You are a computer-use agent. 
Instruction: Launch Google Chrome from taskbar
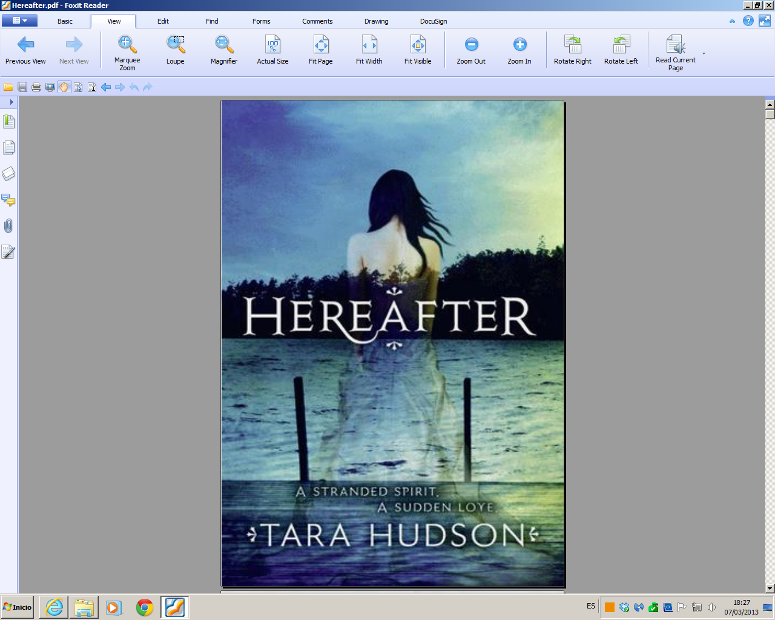[144, 607]
